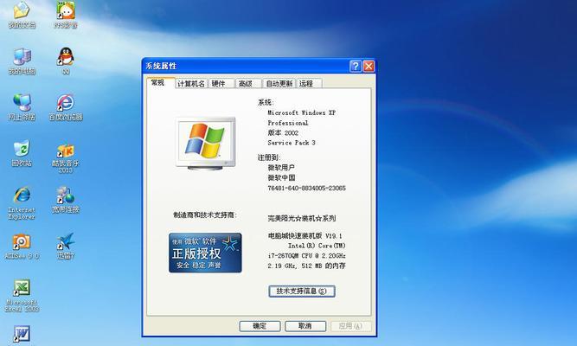This screenshot has height=346, width=577.
Task: Confirm with the 确定 button
Action: coord(260,326)
